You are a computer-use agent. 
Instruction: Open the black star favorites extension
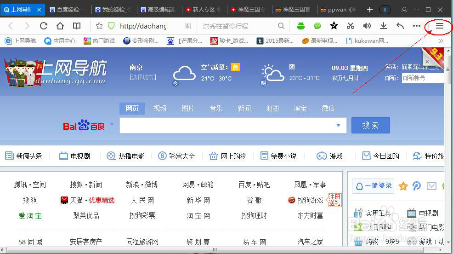coord(334,26)
